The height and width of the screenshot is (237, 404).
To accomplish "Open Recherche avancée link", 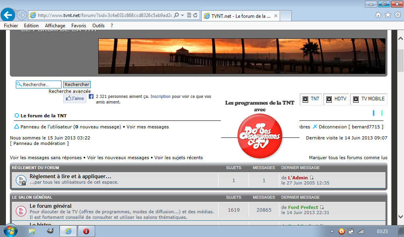I will [69, 91].
